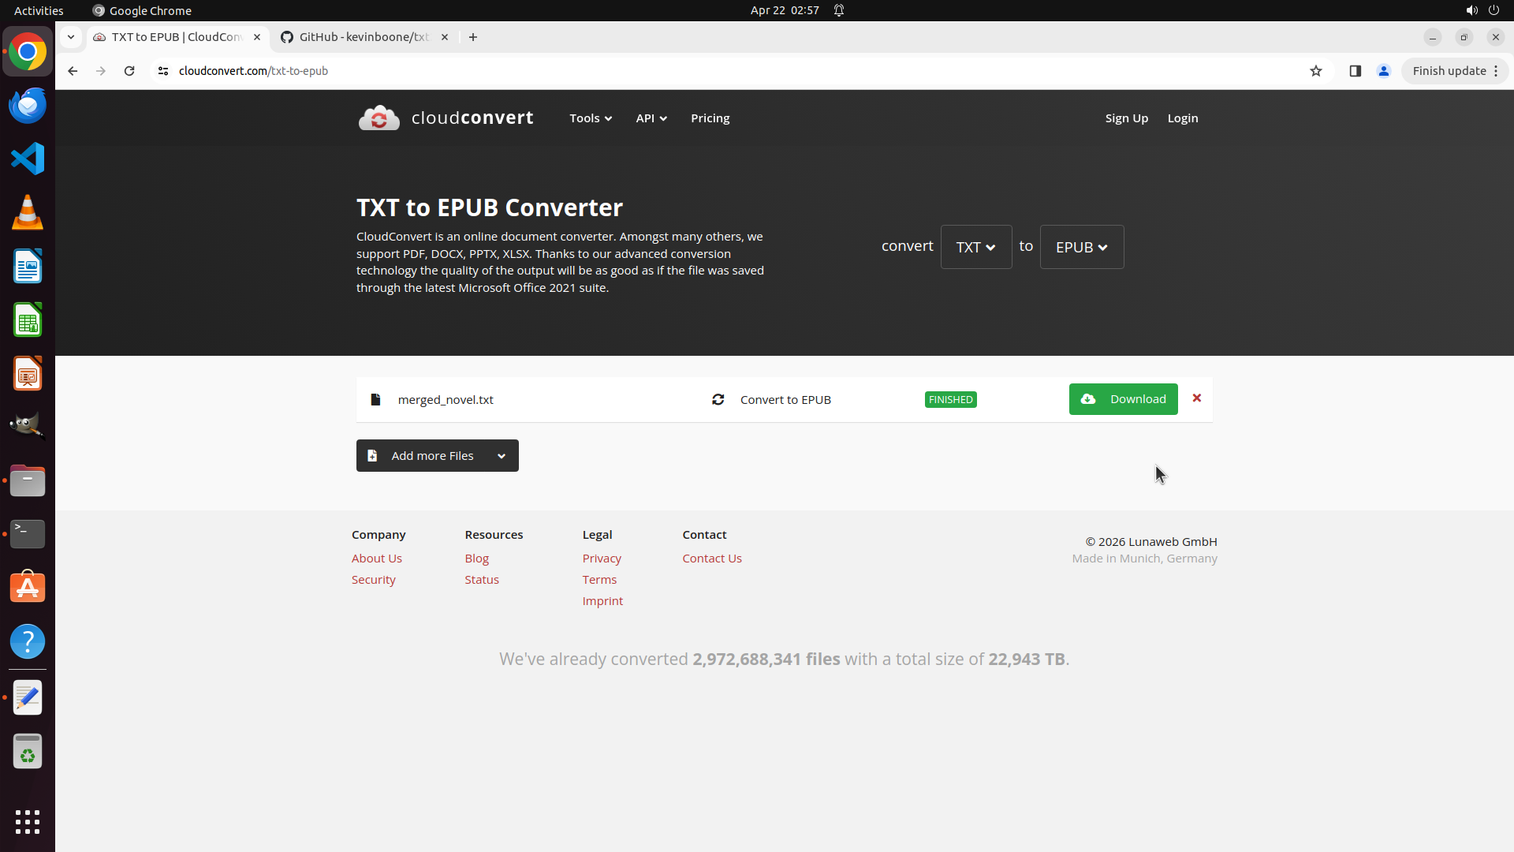This screenshot has width=1514, height=852.
Task: Click the Login link
Action: (x=1182, y=118)
